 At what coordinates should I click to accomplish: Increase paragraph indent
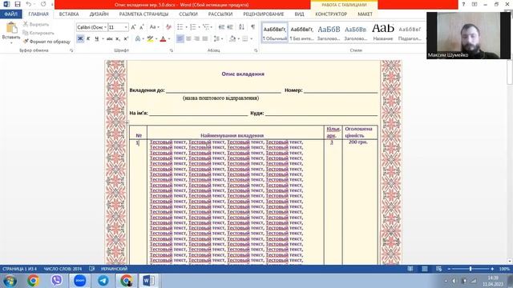[230, 27]
